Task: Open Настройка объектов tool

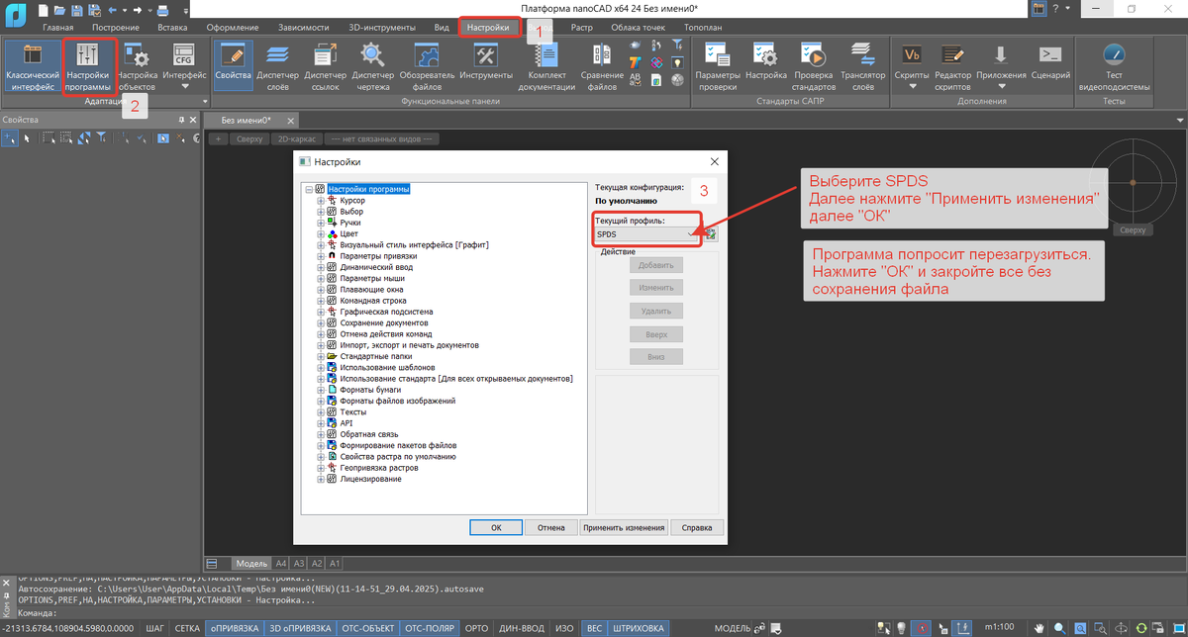Action: pos(137,67)
